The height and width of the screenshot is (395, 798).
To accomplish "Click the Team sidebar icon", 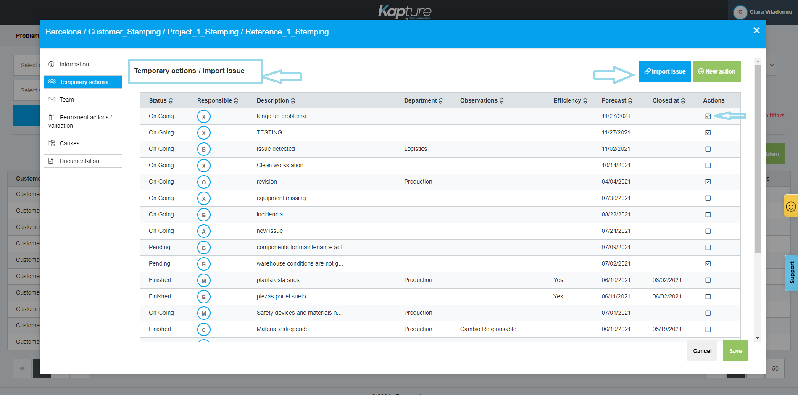I will point(52,100).
